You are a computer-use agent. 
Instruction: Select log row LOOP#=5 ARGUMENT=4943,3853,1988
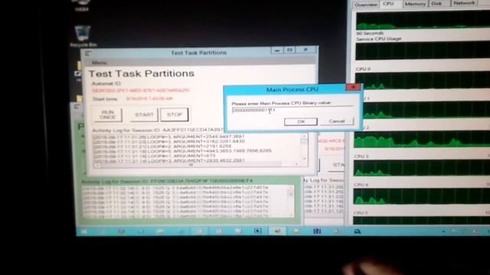tap(182, 151)
